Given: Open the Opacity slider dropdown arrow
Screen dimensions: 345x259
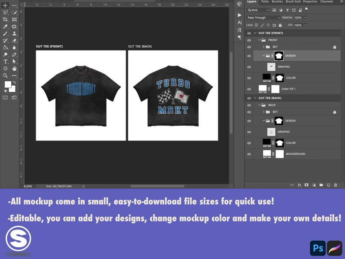Looking at the screenshot, I should click(x=305, y=18).
